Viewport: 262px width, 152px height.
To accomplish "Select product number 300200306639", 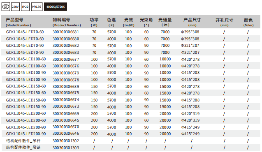I will pyautogui.click(x=66, y=86).
